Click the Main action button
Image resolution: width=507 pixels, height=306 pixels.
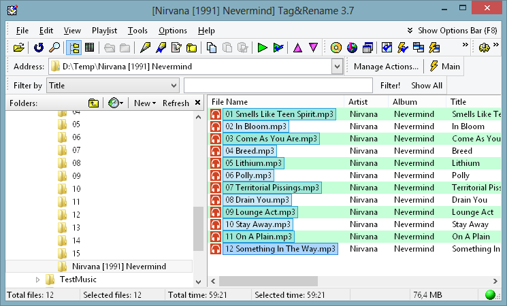(444, 67)
